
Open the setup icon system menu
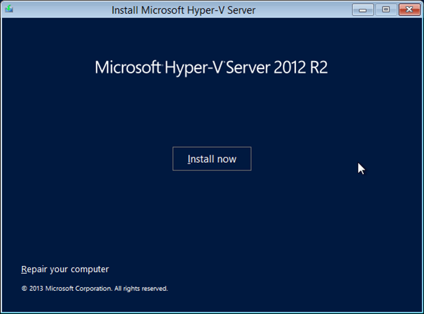point(8,10)
